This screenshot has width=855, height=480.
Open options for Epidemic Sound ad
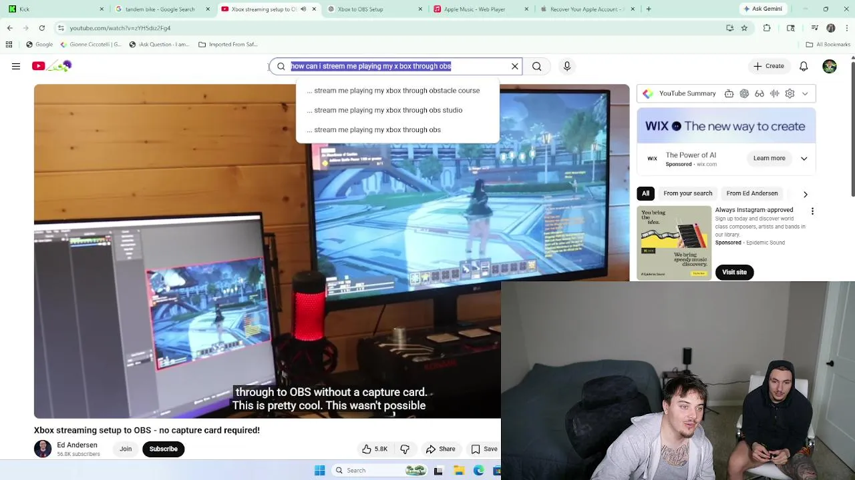(x=812, y=211)
